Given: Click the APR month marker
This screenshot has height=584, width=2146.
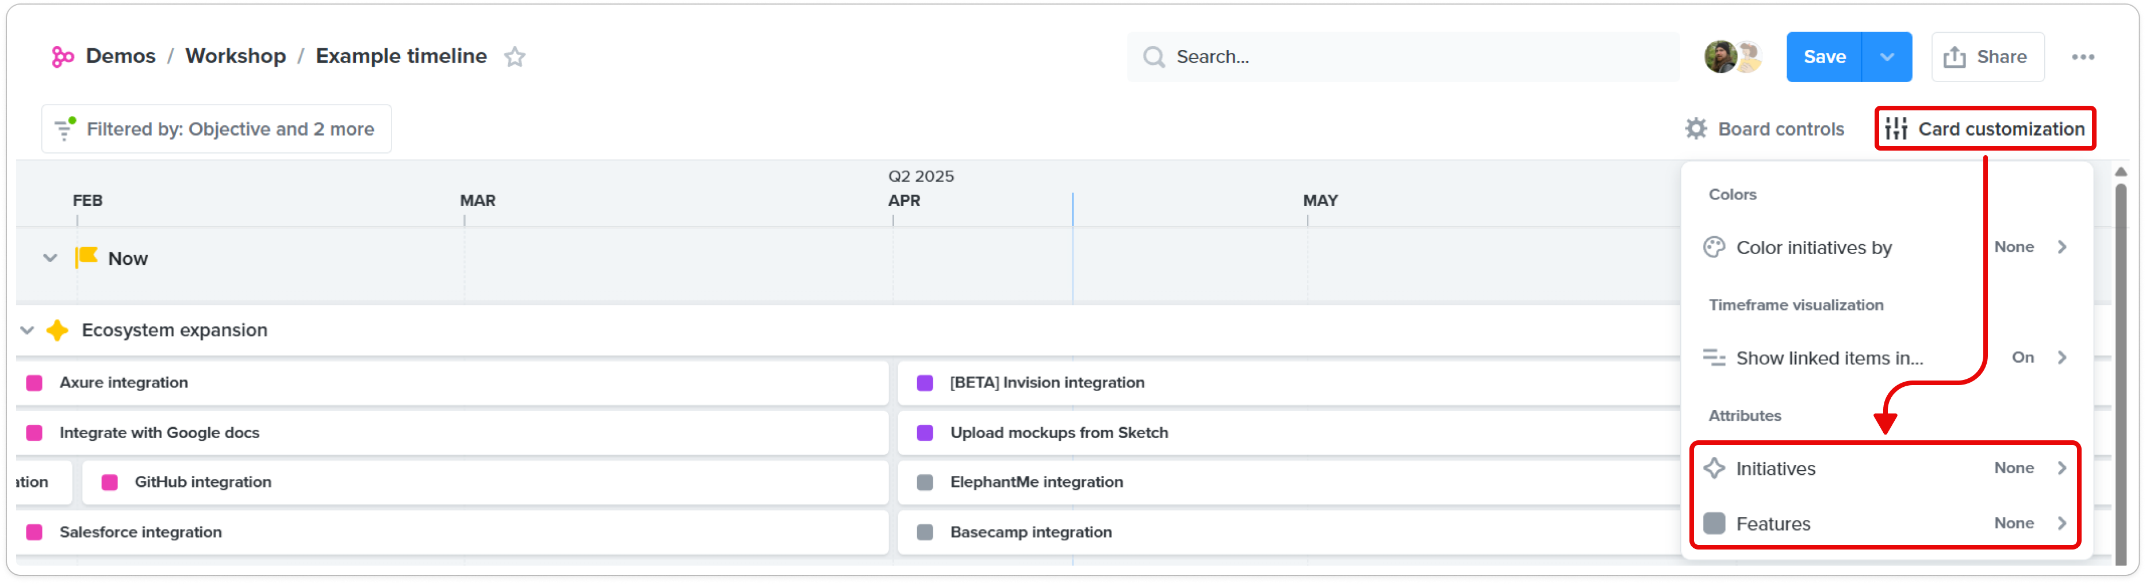Looking at the screenshot, I should [x=904, y=200].
